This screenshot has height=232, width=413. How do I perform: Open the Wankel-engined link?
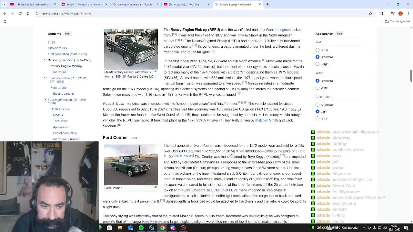(278, 30)
